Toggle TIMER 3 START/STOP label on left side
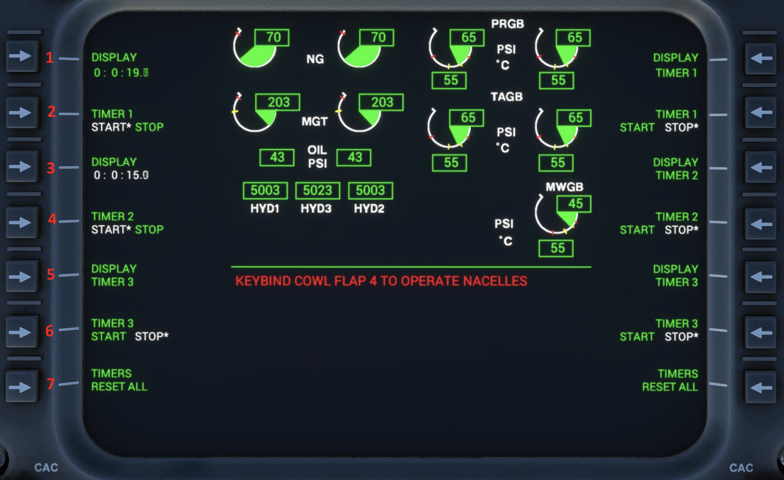This screenshot has width=784, height=480. [x=129, y=330]
